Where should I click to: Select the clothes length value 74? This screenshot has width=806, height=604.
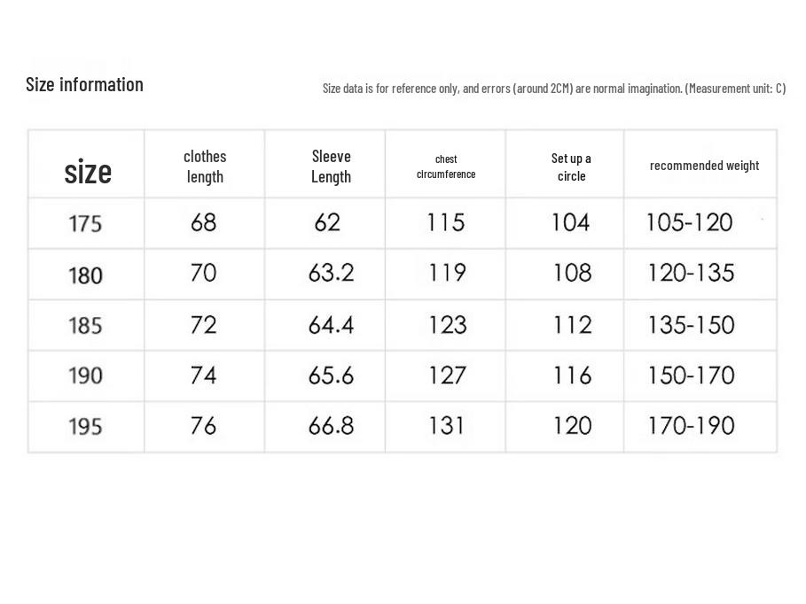[203, 376]
